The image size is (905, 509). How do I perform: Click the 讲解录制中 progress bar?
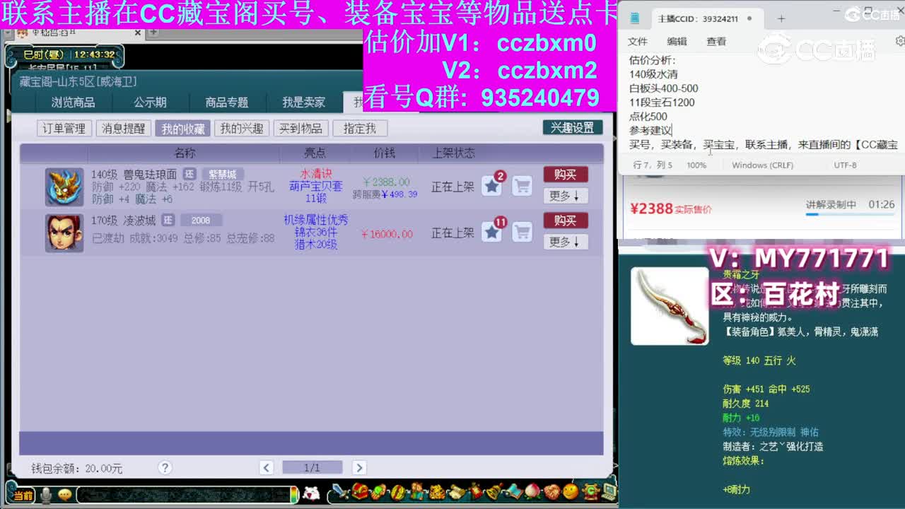[850, 214]
